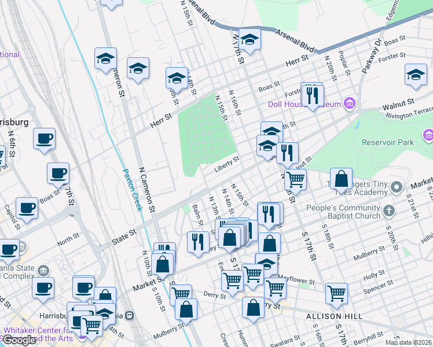Click the shopping bag marker next to Derry St at Allison Hill

click(x=253, y=309)
